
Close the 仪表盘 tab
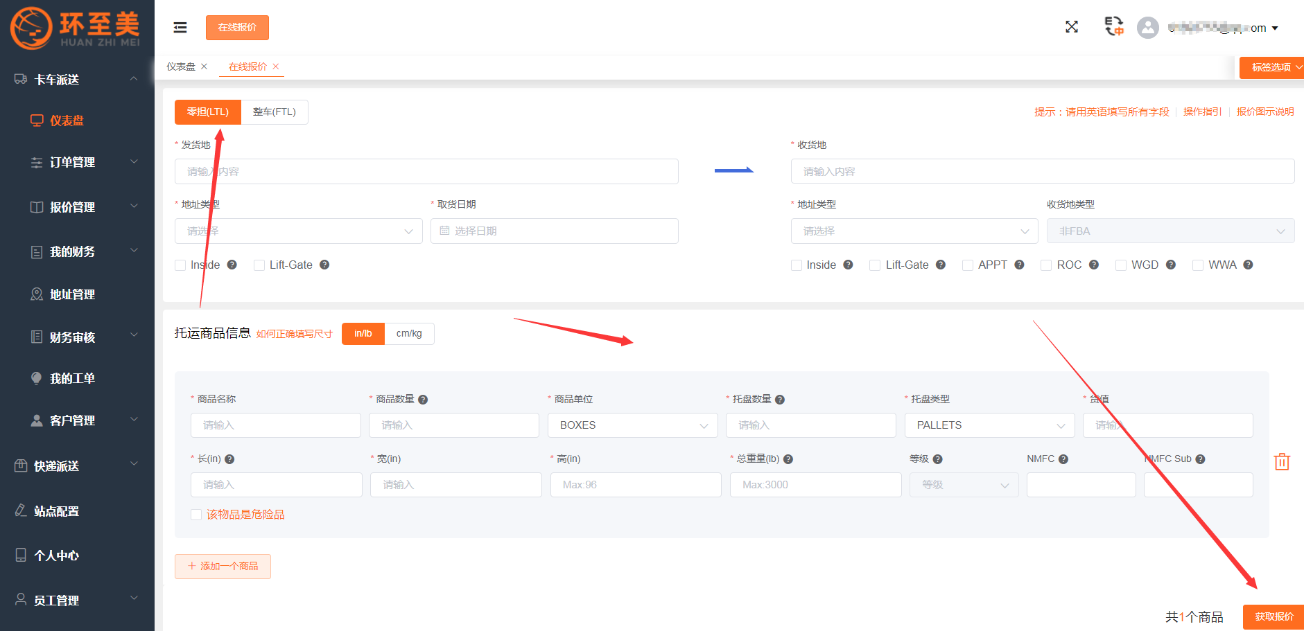pyautogui.click(x=205, y=66)
